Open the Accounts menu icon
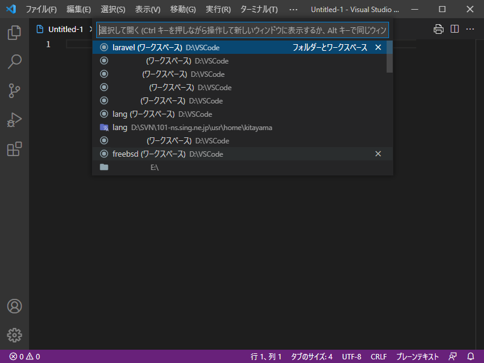Image resolution: width=484 pixels, height=363 pixels. pyautogui.click(x=14, y=306)
